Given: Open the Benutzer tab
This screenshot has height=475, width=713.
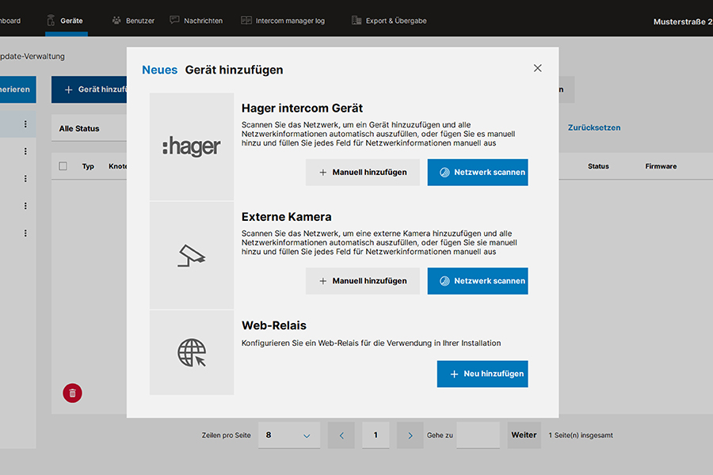Looking at the screenshot, I should point(133,21).
